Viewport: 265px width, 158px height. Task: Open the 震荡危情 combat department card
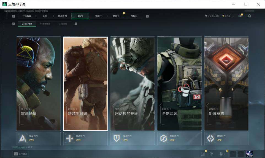pos(39,84)
